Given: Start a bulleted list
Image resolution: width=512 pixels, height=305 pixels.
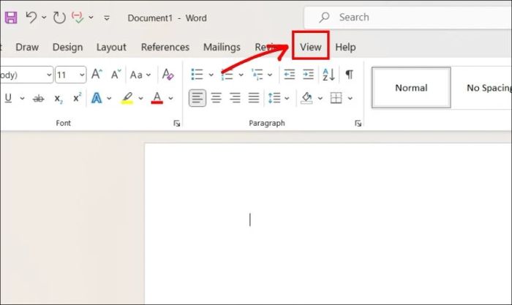Looking at the screenshot, I should 197,75.
